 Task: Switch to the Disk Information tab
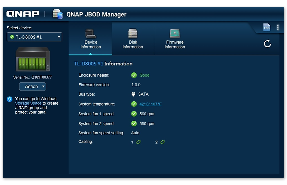[132, 39]
